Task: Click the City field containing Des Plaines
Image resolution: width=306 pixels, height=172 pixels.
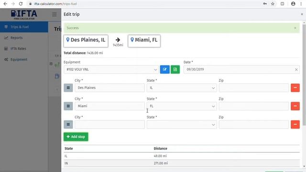Action: coord(109,88)
